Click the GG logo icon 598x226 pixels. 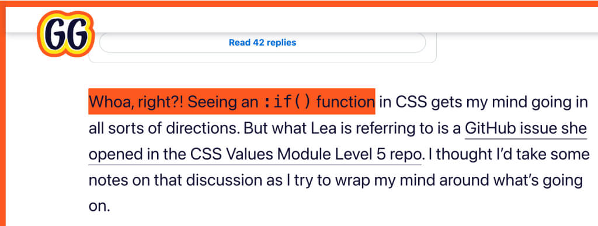(65, 34)
